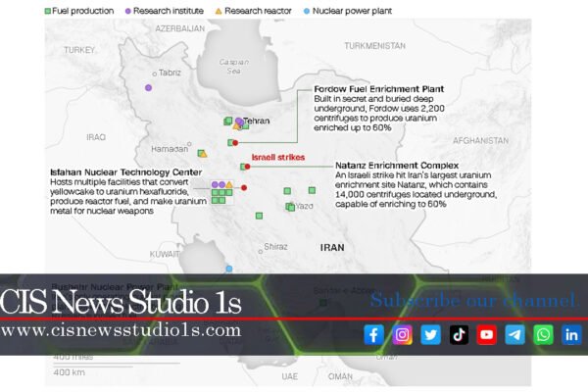This screenshot has width=588, height=392.
Task: Click the green Fuel production legend square
Action: point(48,11)
